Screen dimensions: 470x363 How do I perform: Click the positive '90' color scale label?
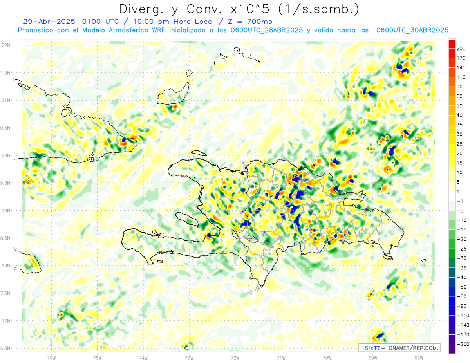tap(460, 87)
